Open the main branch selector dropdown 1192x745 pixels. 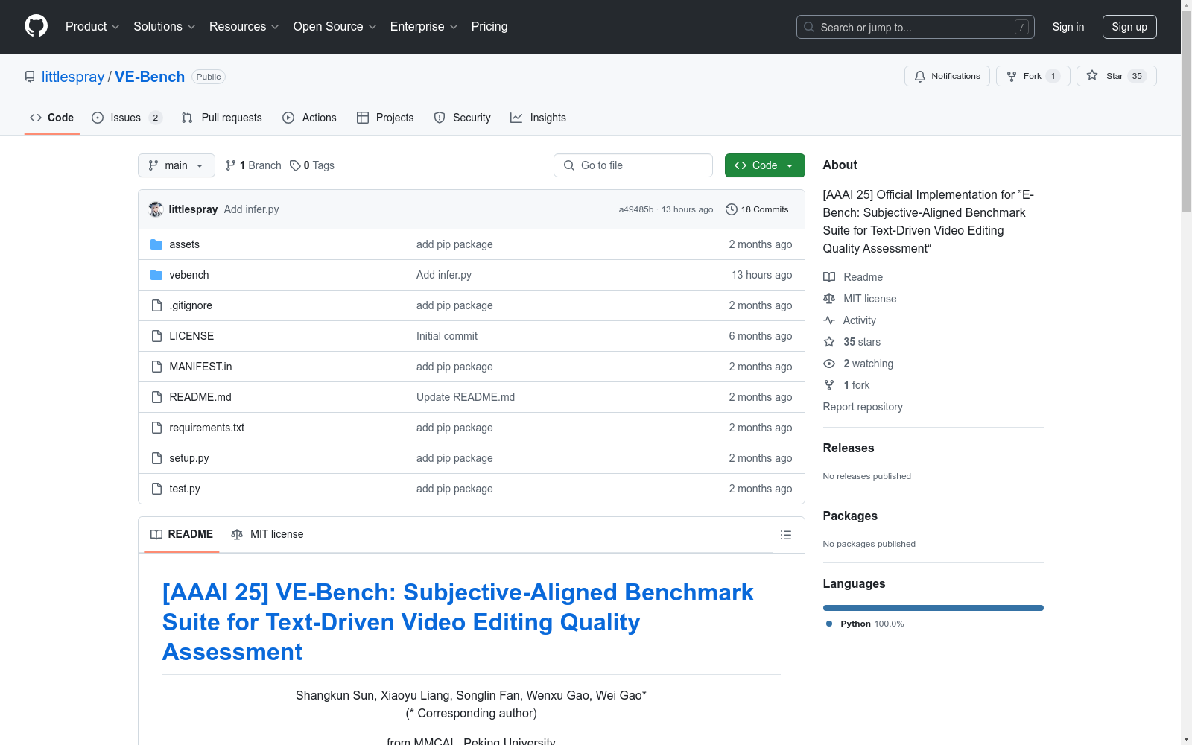coord(177,165)
